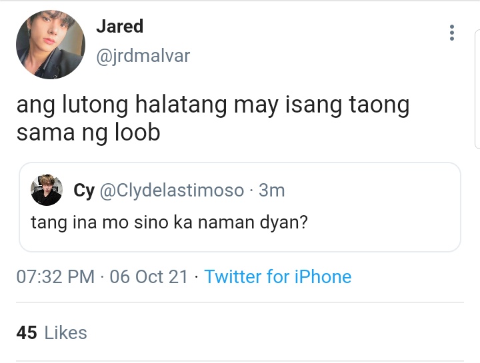Screen dimensions: 480x363
Task: Open the quoted tweet text by Cy
Action: (169, 222)
